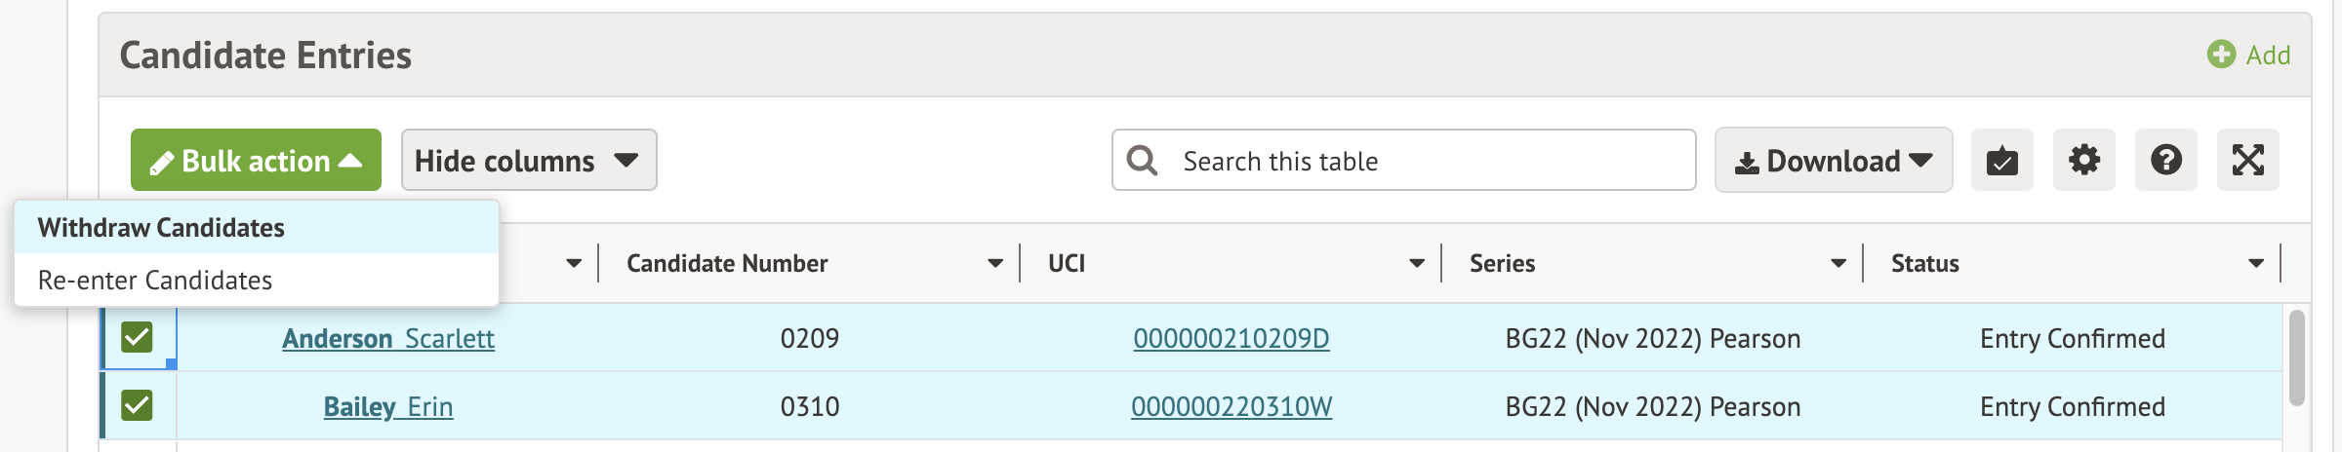Open the Status column dropdown arrow
The height and width of the screenshot is (452, 2342).
coord(2256,263)
